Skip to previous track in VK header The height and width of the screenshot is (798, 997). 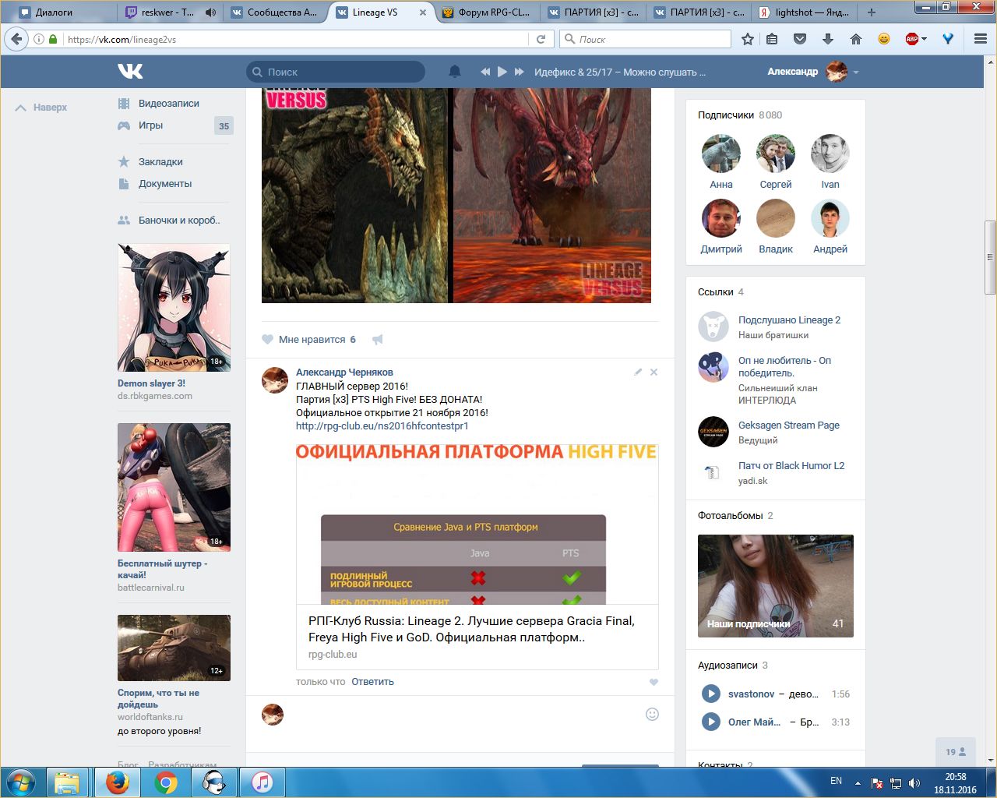[x=485, y=72]
